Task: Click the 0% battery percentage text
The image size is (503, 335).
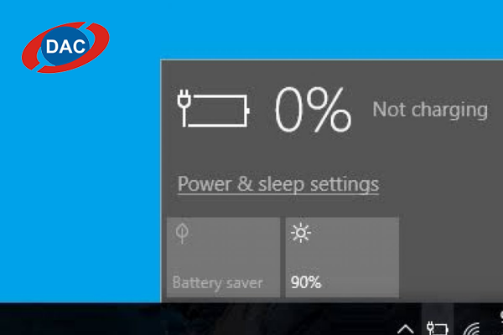Action: (x=313, y=110)
